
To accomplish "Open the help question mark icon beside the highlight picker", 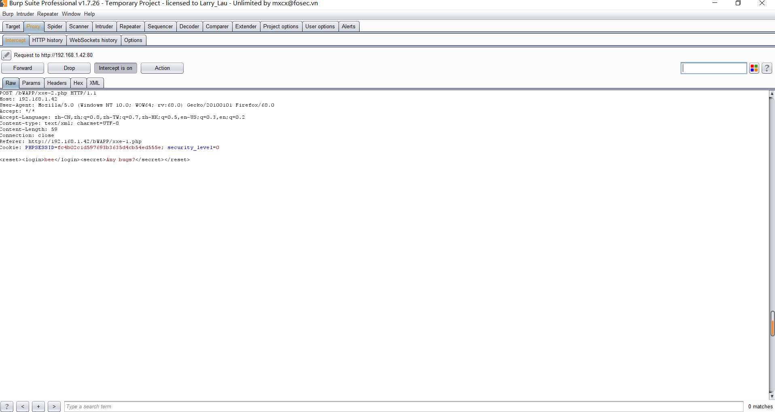I will click(767, 68).
